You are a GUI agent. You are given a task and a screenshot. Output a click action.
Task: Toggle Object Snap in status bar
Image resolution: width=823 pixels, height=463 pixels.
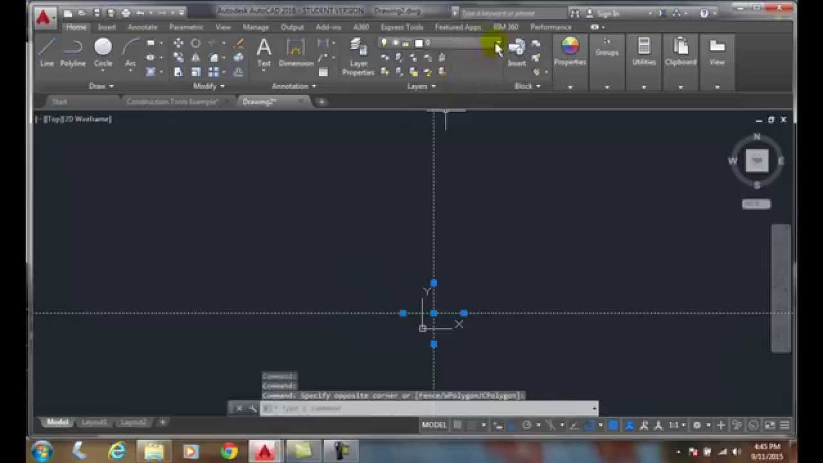pyautogui.click(x=590, y=425)
